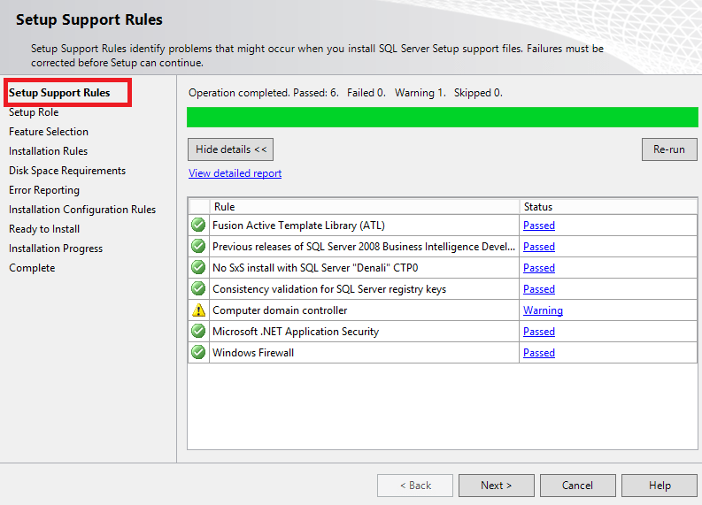The image size is (702, 505).
Task: Click the Cancel button
Action: tap(577, 486)
